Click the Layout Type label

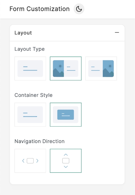30,49
